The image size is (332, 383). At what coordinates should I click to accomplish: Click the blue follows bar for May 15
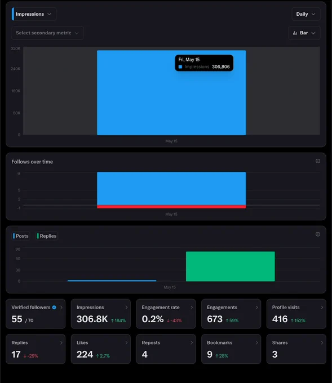point(171,188)
